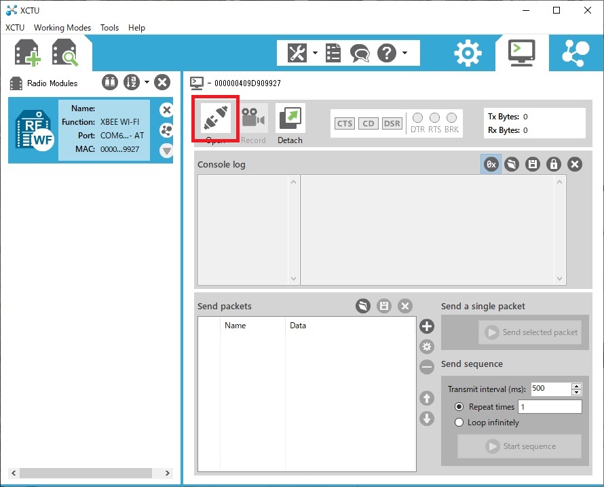Image resolution: width=604 pixels, height=487 pixels.
Task: Expand the Help question mark dropdown
Action: pos(405,53)
